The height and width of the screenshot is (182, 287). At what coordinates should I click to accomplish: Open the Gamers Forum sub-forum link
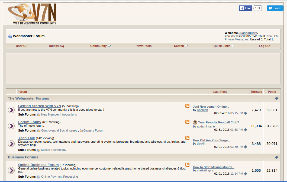pos(93,131)
